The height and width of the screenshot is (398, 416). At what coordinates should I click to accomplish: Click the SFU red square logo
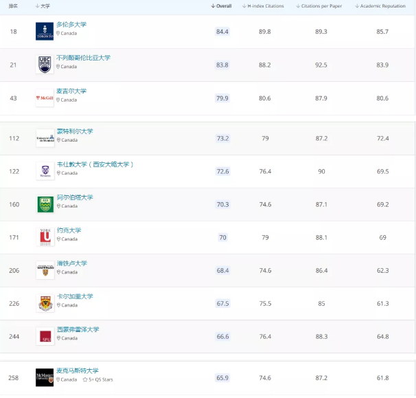click(45, 336)
